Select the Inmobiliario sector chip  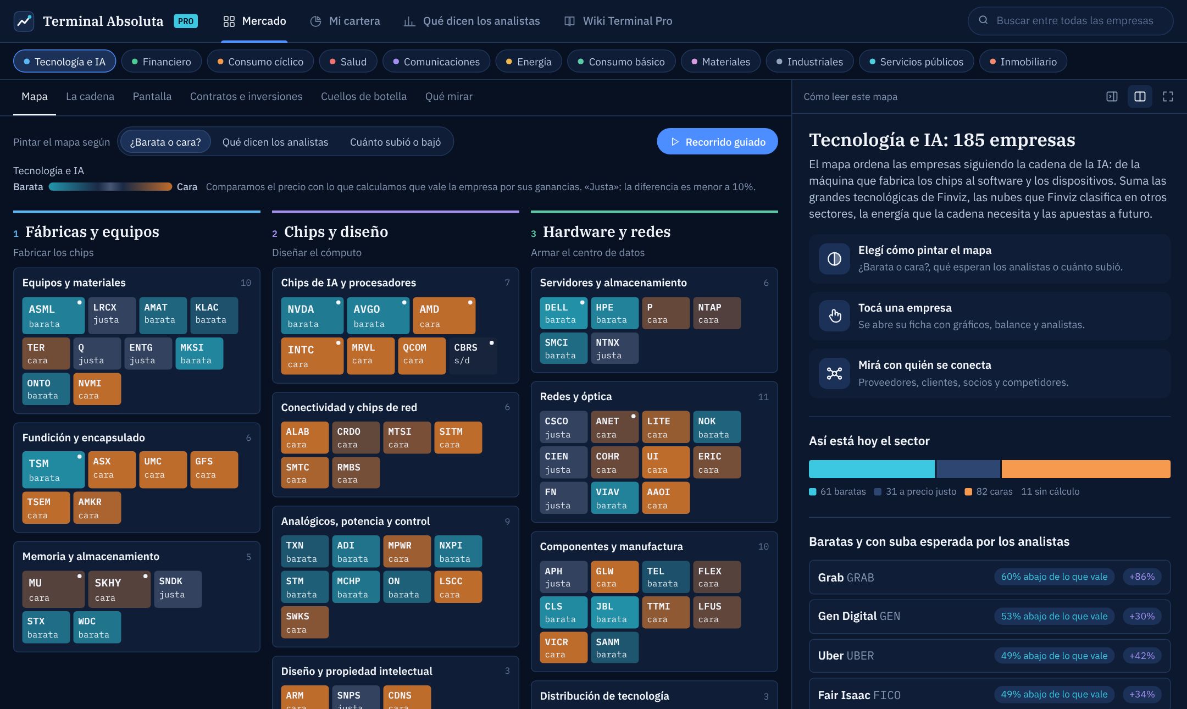pyautogui.click(x=1023, y=62)
